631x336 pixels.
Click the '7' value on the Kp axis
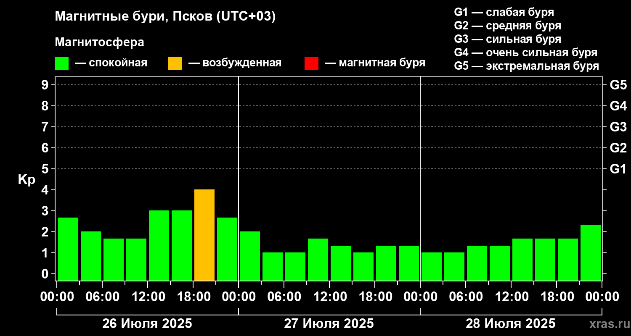click(46, 127)
